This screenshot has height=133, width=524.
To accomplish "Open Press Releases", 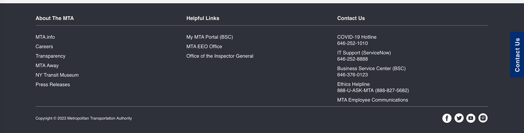I will point(53,85).
